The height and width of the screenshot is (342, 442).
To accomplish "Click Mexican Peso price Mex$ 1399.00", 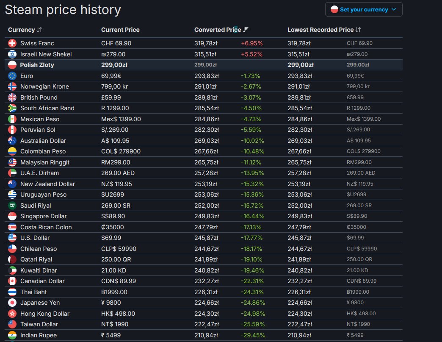I will click(x=121, y=119).
